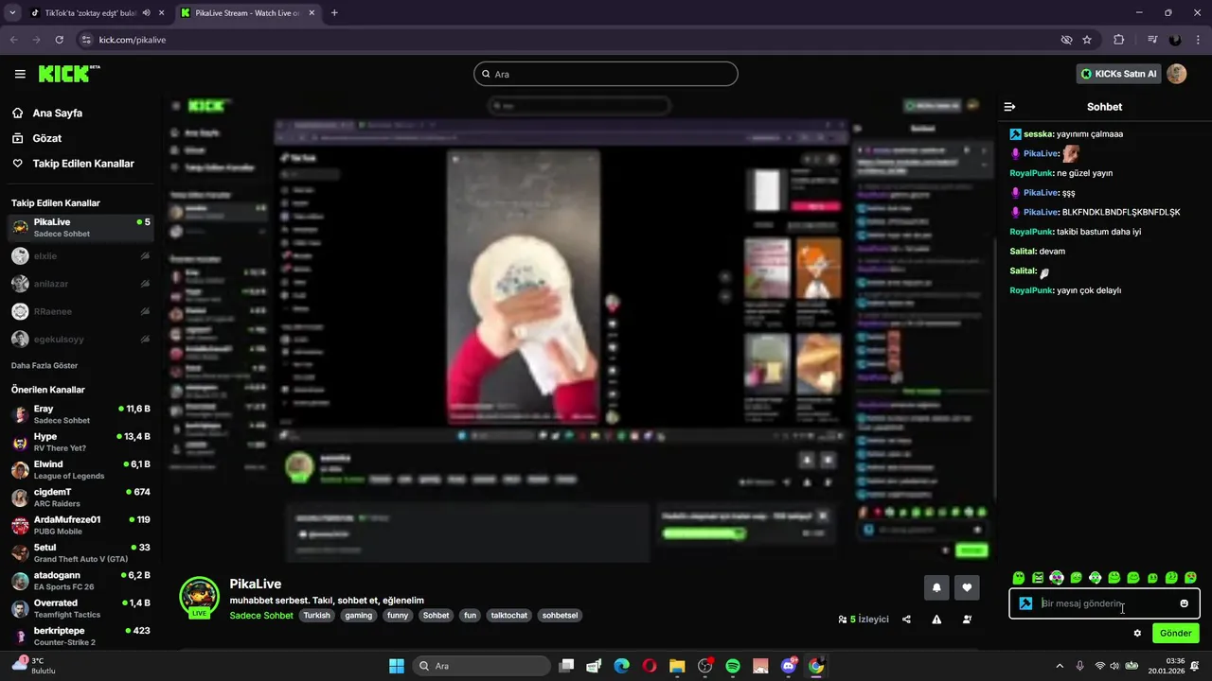Toggle stream notifications bell button
Image resolution: width=1212 pixels, height=681 pixels.
tap(936, 587)
